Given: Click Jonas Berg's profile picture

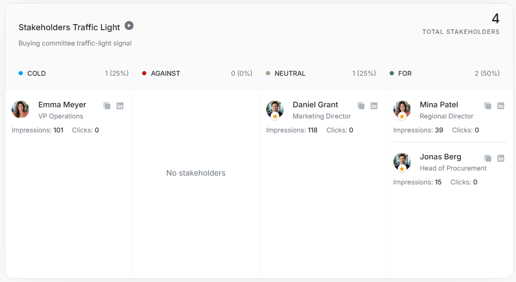Looking at the screenshot, I should pos(402,162).
